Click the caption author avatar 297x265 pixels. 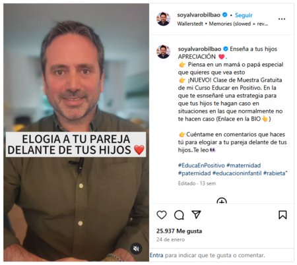(163, 52)
